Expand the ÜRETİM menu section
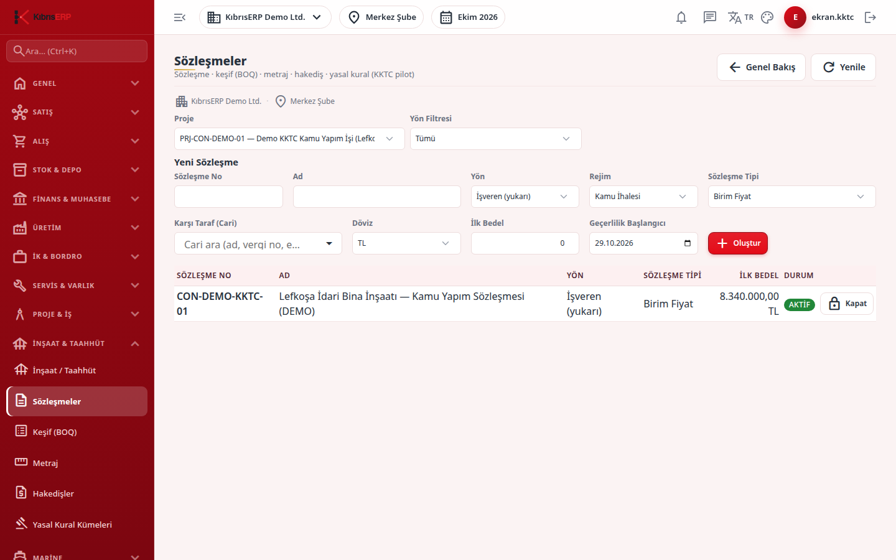Viewport: 896px width, 560px height. click(77, 228)
